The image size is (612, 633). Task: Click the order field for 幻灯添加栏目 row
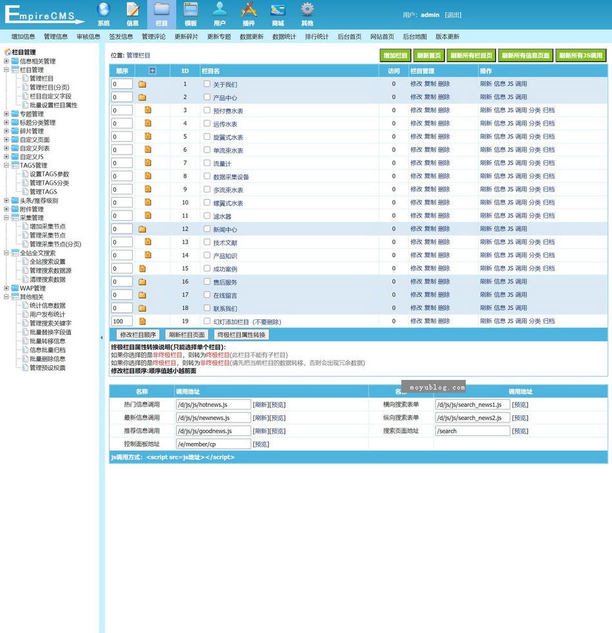122,321
